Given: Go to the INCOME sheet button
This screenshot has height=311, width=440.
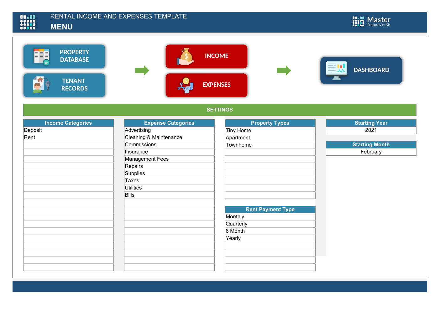Looking at the screenshot, I should tap(207, 56).
